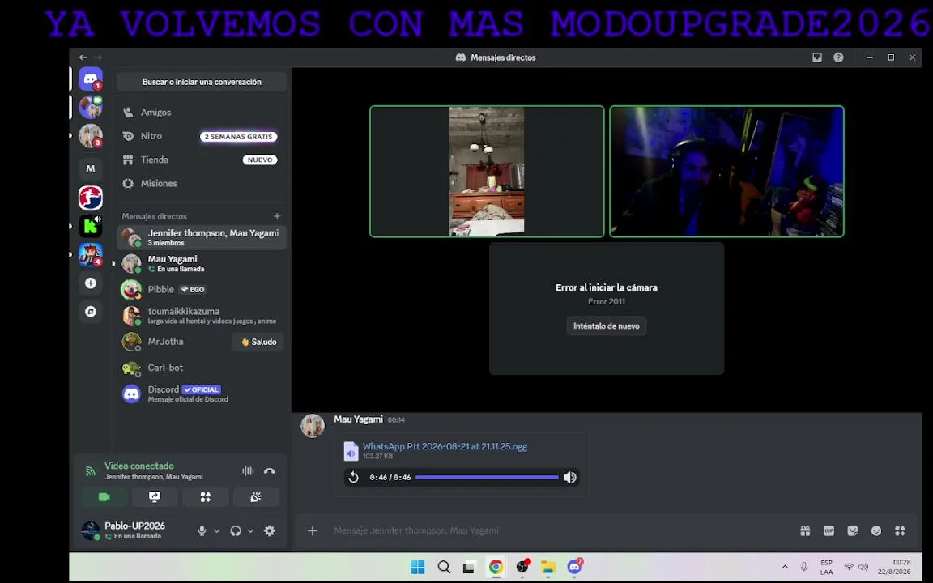Viewport: 933px width, 583px height.
Task: Open the Amigos tab
Action: coord(202,113)
